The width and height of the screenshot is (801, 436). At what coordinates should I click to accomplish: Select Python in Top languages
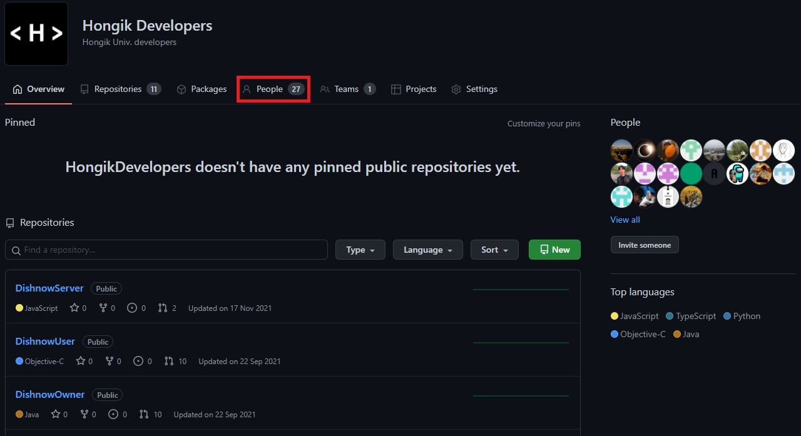[x=742, y=316]
